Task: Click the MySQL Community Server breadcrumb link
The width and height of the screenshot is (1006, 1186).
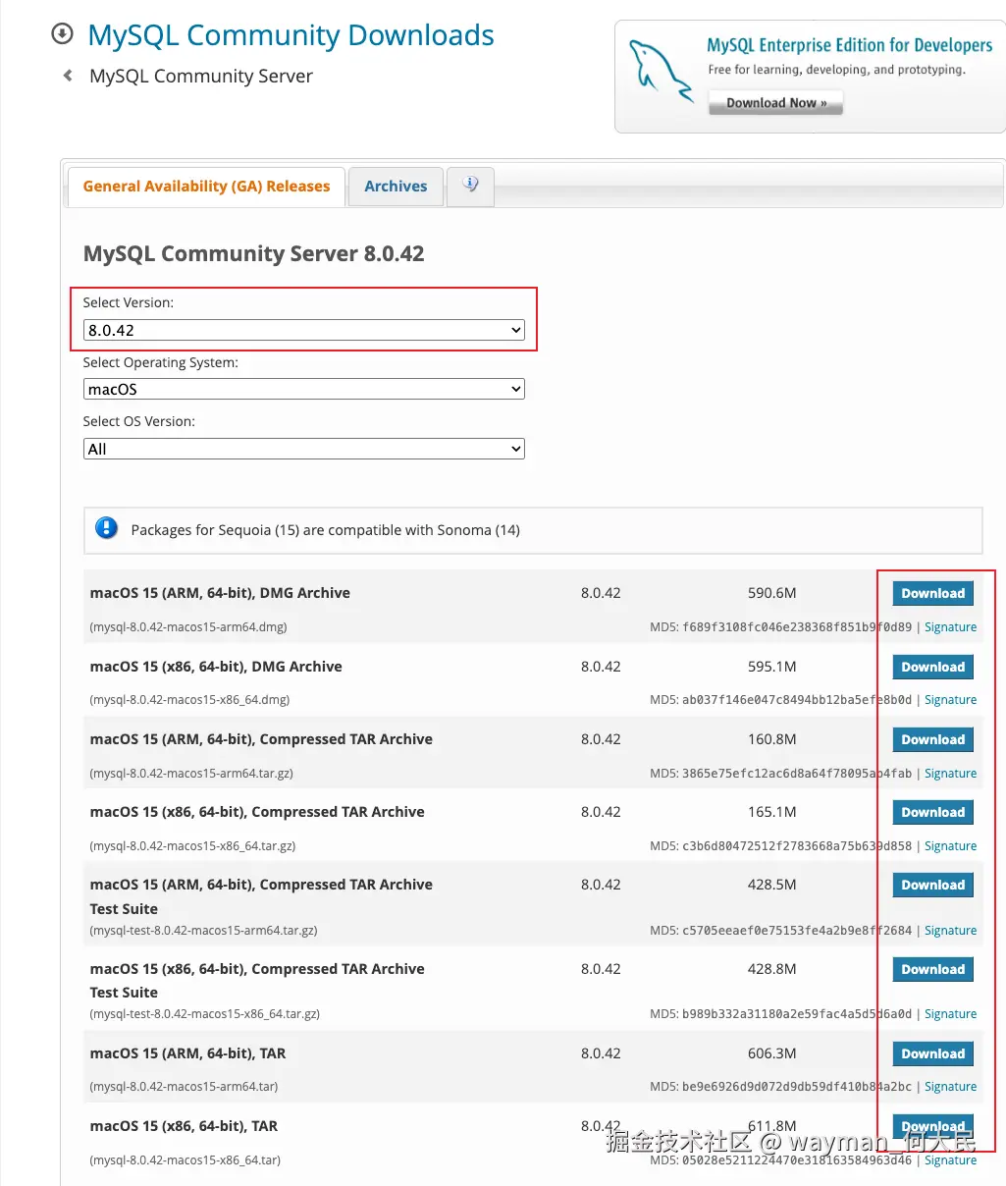Action: [x=201, y=76]
